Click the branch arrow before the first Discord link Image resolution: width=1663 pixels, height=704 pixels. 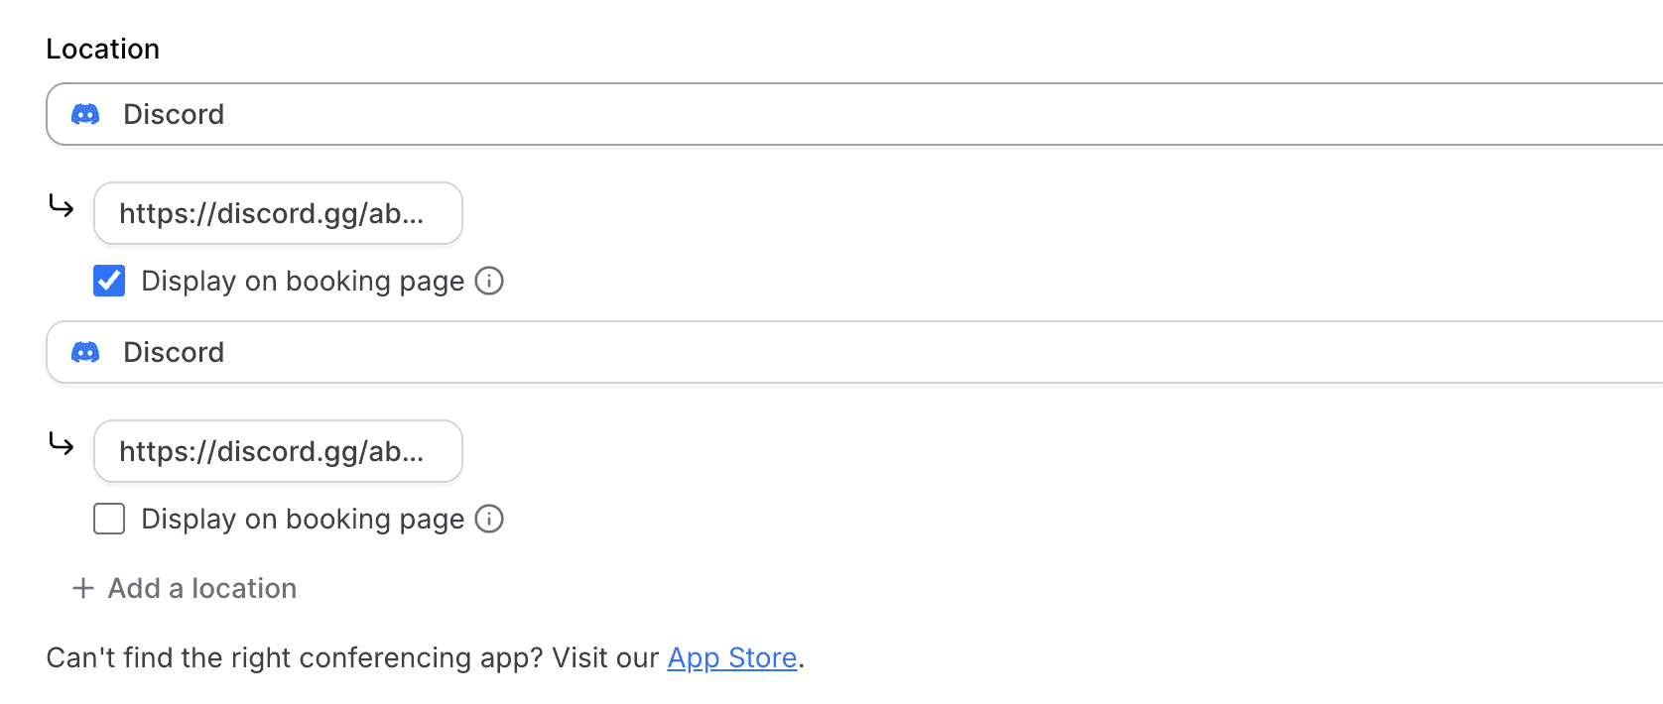(62, 207)
